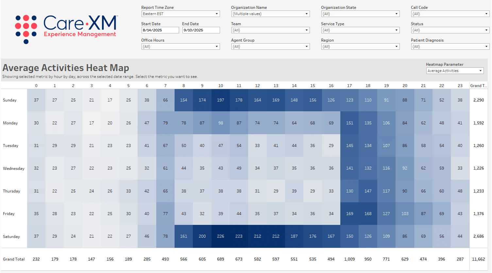Image resolution: width=492 pixels, height=273 pixels.
Task: Click the Start Date input field
Action: 160,30
